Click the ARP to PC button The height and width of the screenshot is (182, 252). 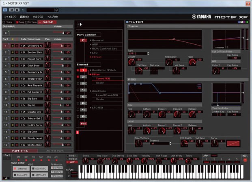(39, 175)
